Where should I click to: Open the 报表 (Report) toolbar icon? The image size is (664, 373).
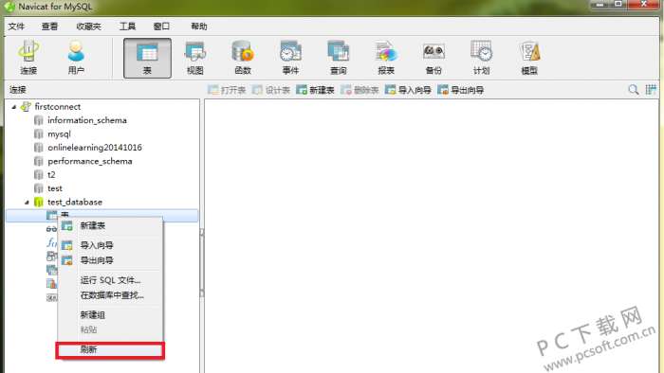[386, 58]
